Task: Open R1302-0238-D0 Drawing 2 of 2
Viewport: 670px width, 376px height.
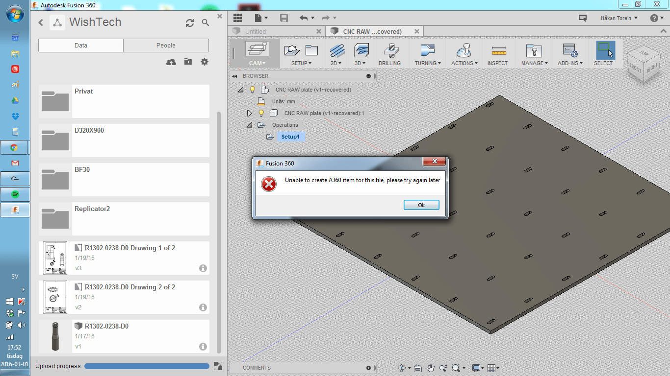Action: pyautogui.click(x=124, y=297)
